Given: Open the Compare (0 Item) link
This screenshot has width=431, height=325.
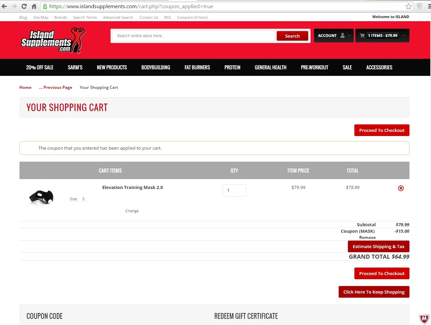Looking at the screenshot, I should [192, 17].
